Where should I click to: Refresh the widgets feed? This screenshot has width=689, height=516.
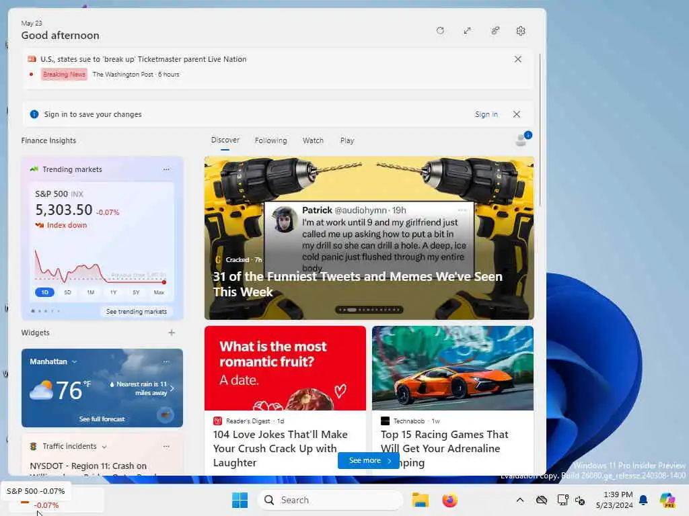click(440, 31)
